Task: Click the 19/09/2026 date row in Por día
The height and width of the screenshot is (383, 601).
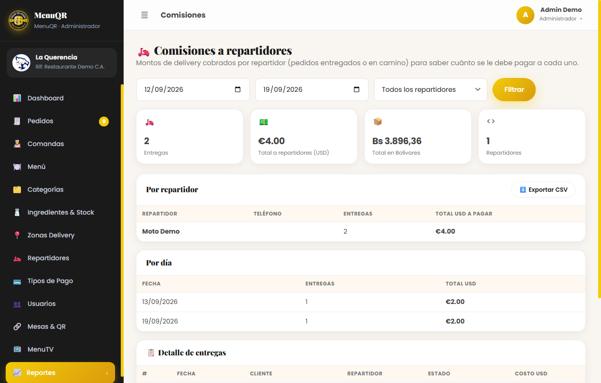Action: point(361,321)
